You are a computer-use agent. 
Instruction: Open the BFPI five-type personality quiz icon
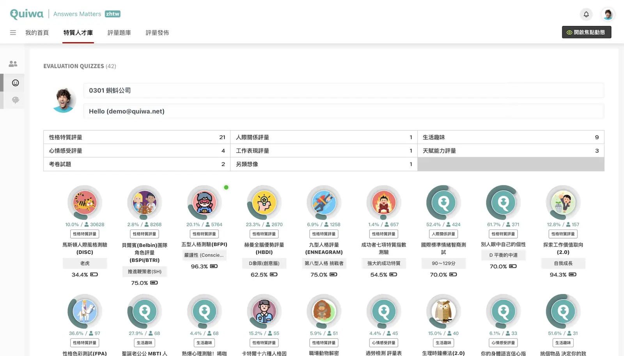(x=204, y=203)
